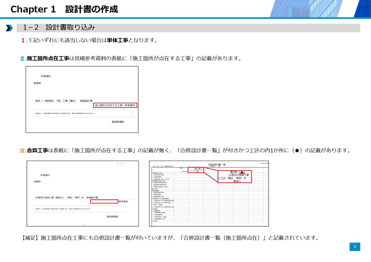Click the empty red box before 参考資料
The width and height of the screenshot is (371, 262).
click(104, 201)
